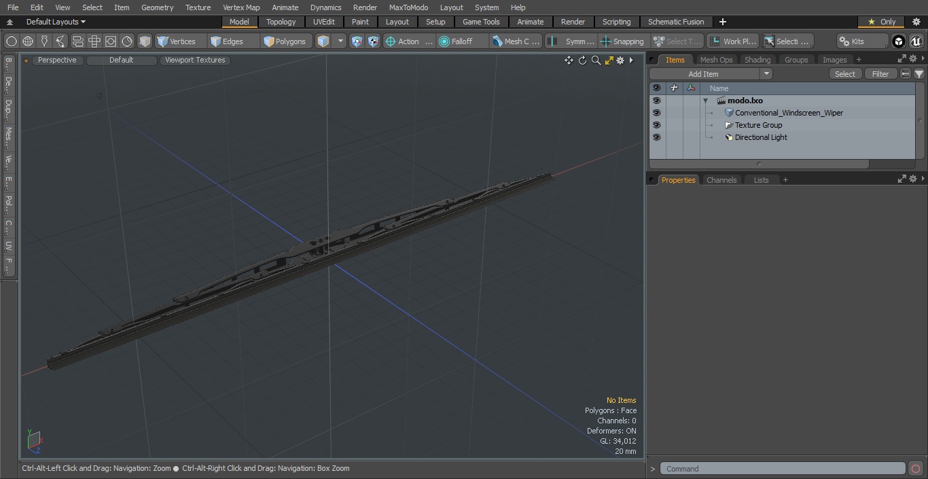Enable Vertices selection mode
This screenshot has height=479, width=928.
pyautogui.click(x=181, y=41)
